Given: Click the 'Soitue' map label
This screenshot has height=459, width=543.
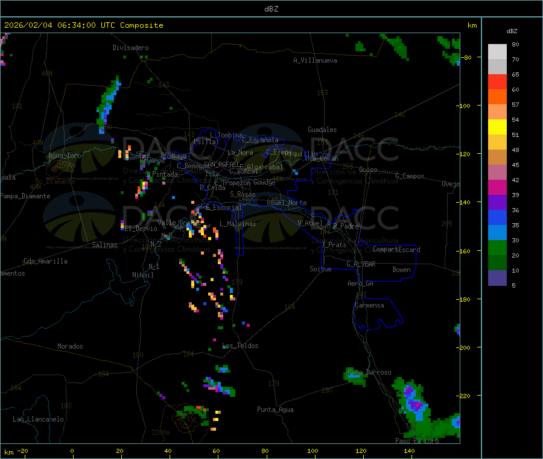Looking at the screenshot, I should click(320, 269).
